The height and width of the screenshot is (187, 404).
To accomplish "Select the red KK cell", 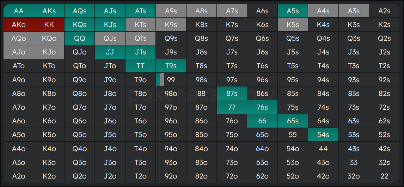I will [49, 25].
